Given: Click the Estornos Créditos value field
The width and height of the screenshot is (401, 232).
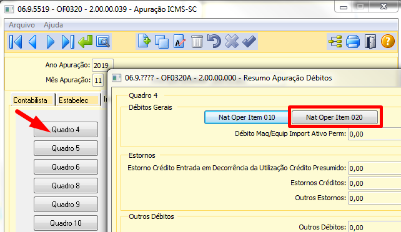Looking at the screenshot, I should click(374, 183).
